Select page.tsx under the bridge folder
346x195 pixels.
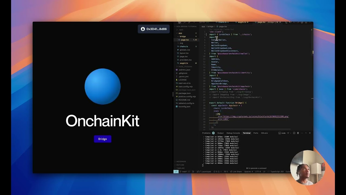pyautogui.click(x=185, y=40)
